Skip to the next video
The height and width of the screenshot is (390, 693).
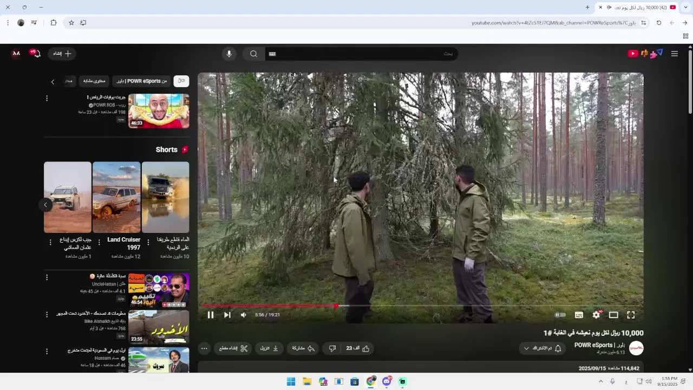tap(227, 315)
